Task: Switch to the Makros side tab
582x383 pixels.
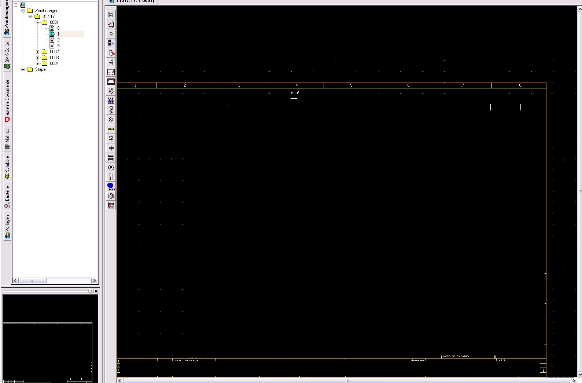Action: click(x=7, y=139)
